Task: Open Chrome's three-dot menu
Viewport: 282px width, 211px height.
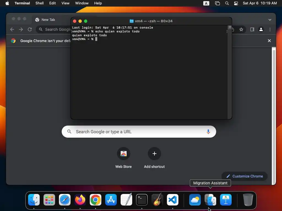Action: (270, 29)
